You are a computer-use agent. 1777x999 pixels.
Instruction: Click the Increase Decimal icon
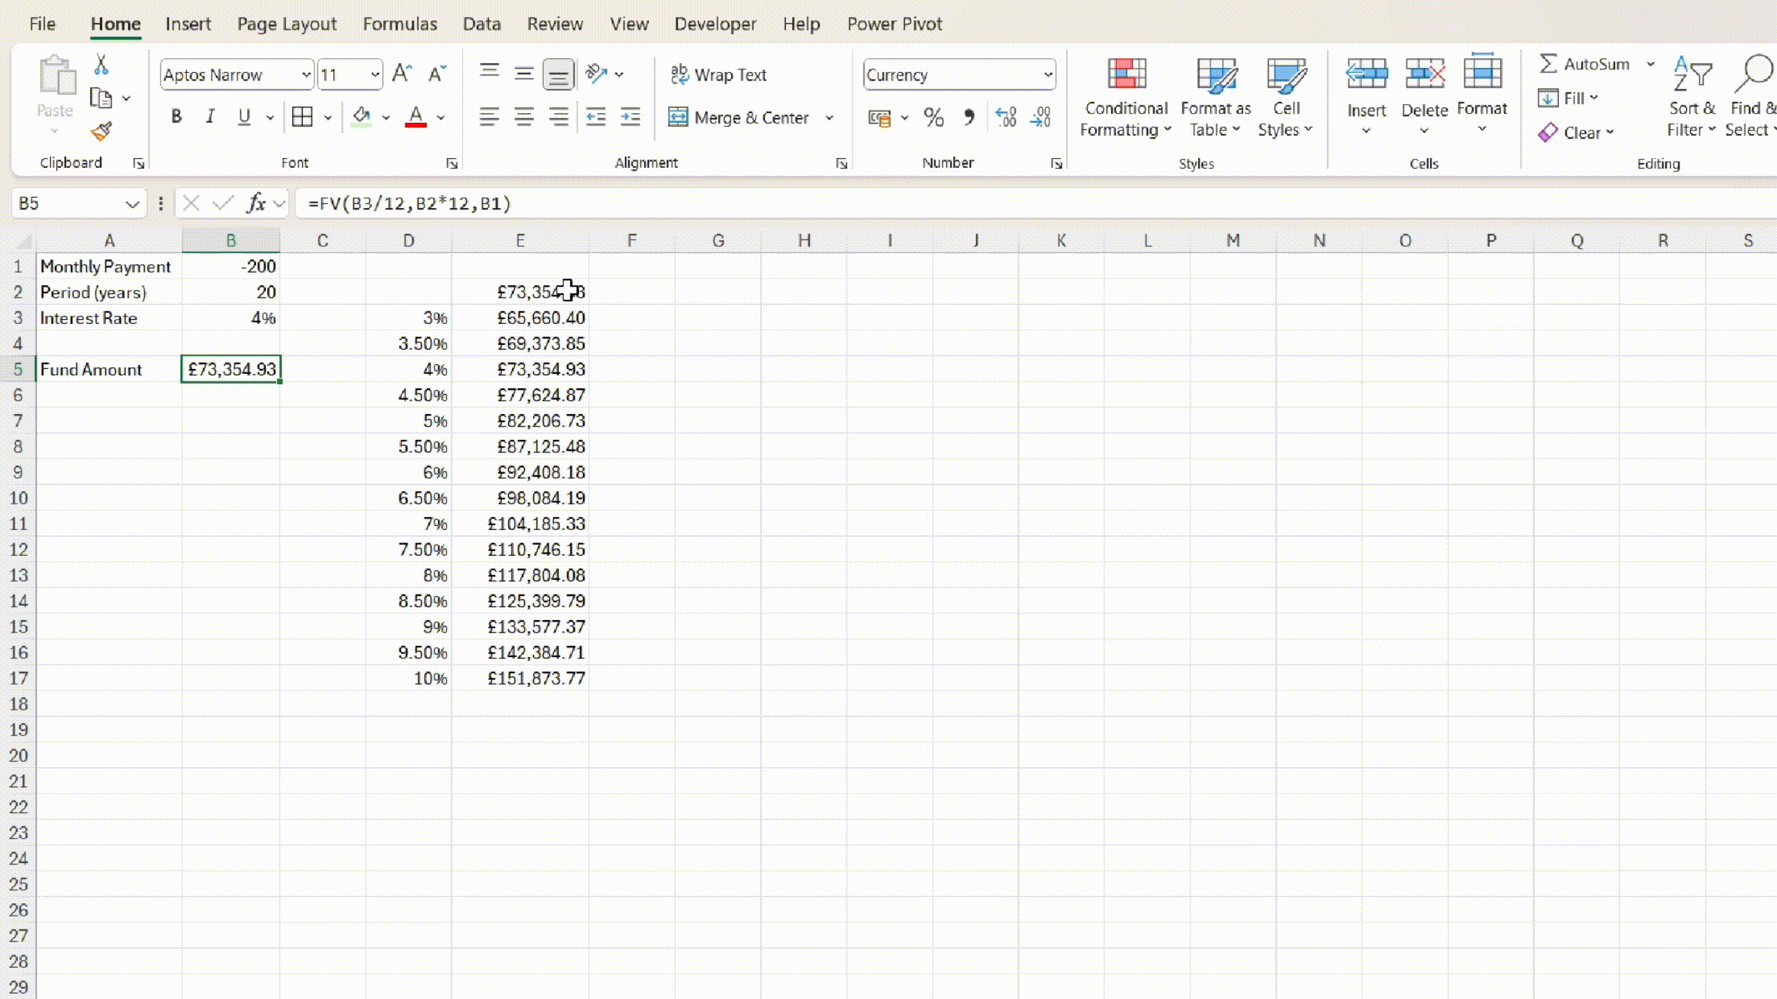(1005, 117)
